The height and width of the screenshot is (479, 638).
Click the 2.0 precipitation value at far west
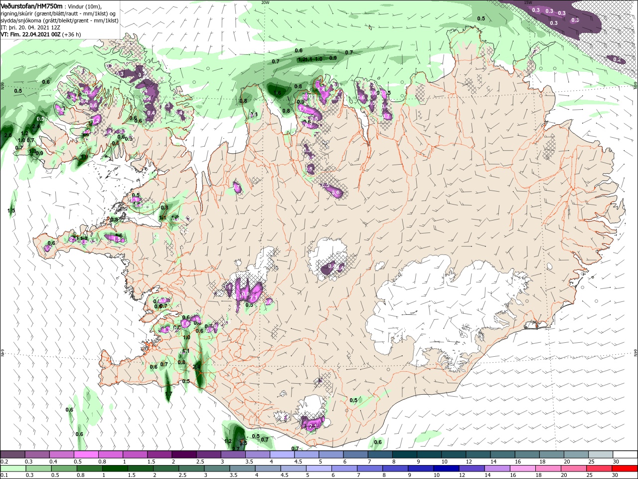(x=7, y=135)
